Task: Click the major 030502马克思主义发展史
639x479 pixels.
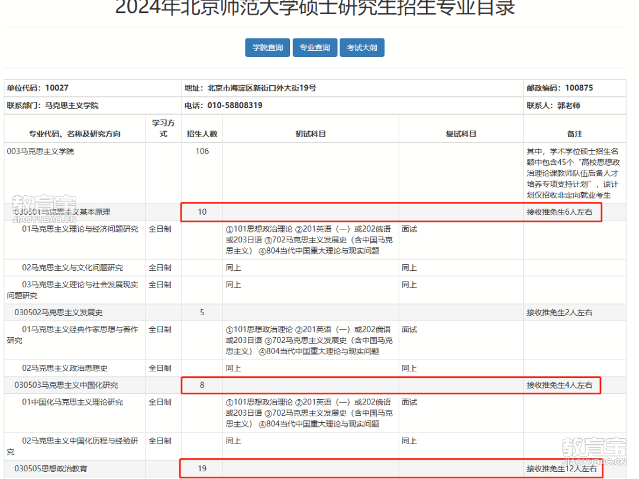Action: coord(58,312)
